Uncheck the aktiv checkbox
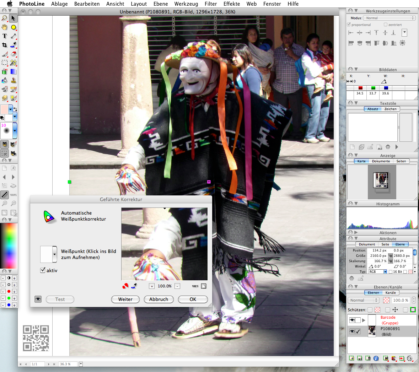419x372 pixels. coord(43,270)
